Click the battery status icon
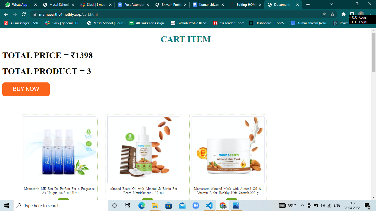The width and height of the screenshot is (376, 211). click(316, 206)
